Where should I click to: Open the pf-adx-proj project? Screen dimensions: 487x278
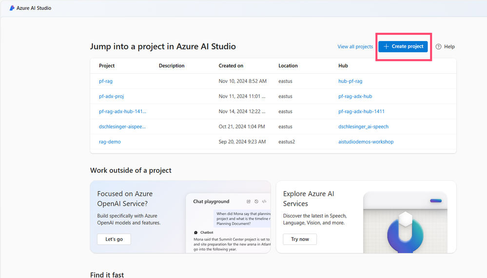click(x=111, y=96)
